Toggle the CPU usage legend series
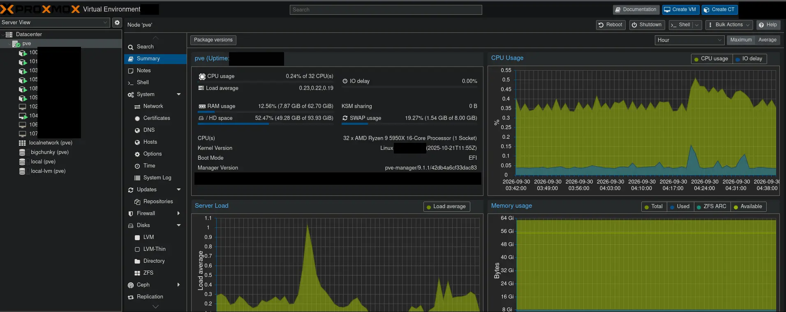The image size is (786, 312). click(712, 59)
